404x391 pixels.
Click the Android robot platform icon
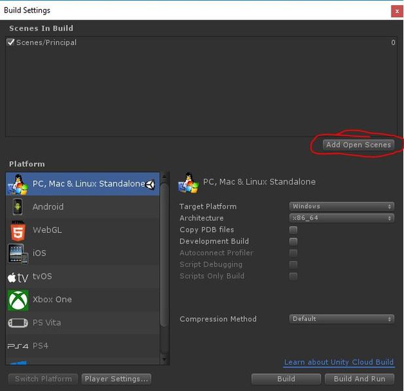(x=18, y=207)
